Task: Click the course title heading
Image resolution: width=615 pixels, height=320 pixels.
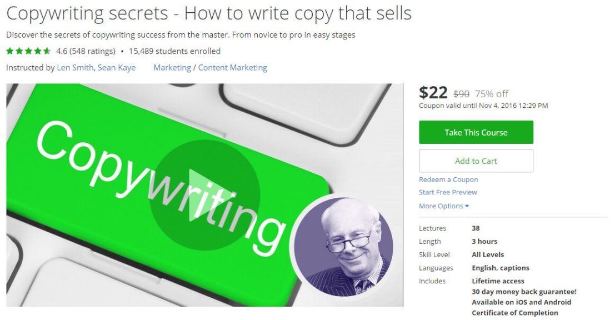Action: point(209,13)
